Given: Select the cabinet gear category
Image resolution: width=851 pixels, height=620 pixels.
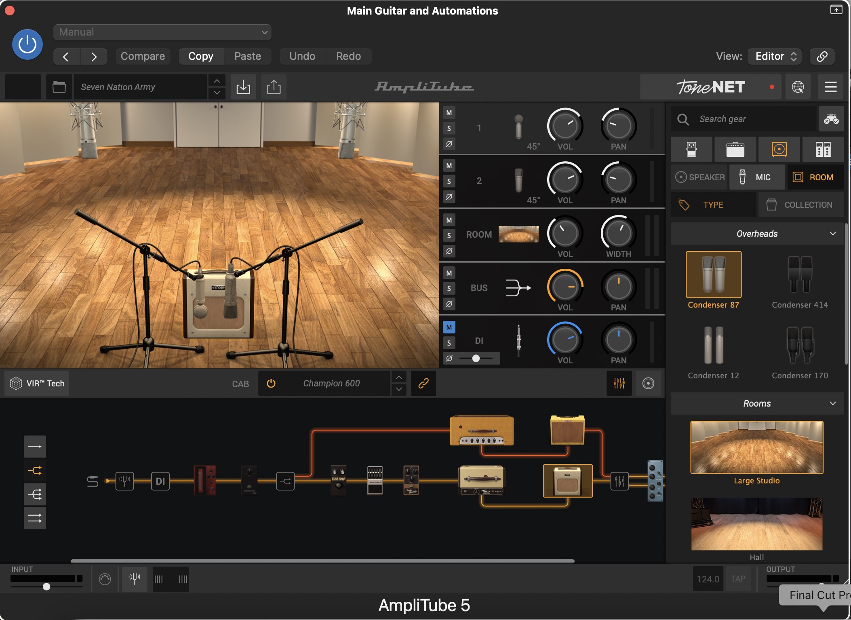Looking at the screenshot, I should [779, 150].
